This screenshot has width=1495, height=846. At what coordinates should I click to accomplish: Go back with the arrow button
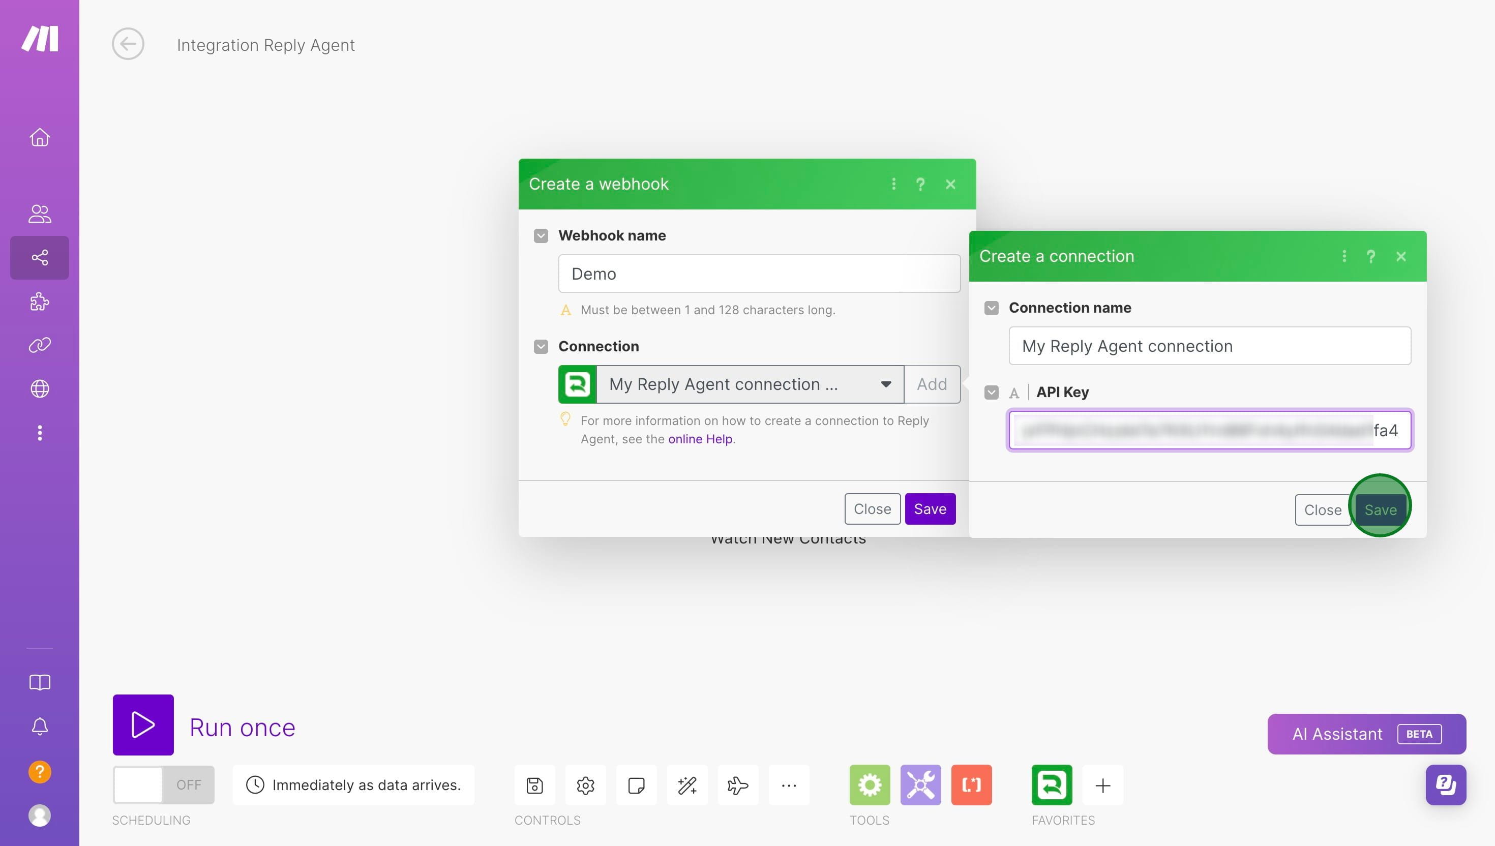pos(128,44)
